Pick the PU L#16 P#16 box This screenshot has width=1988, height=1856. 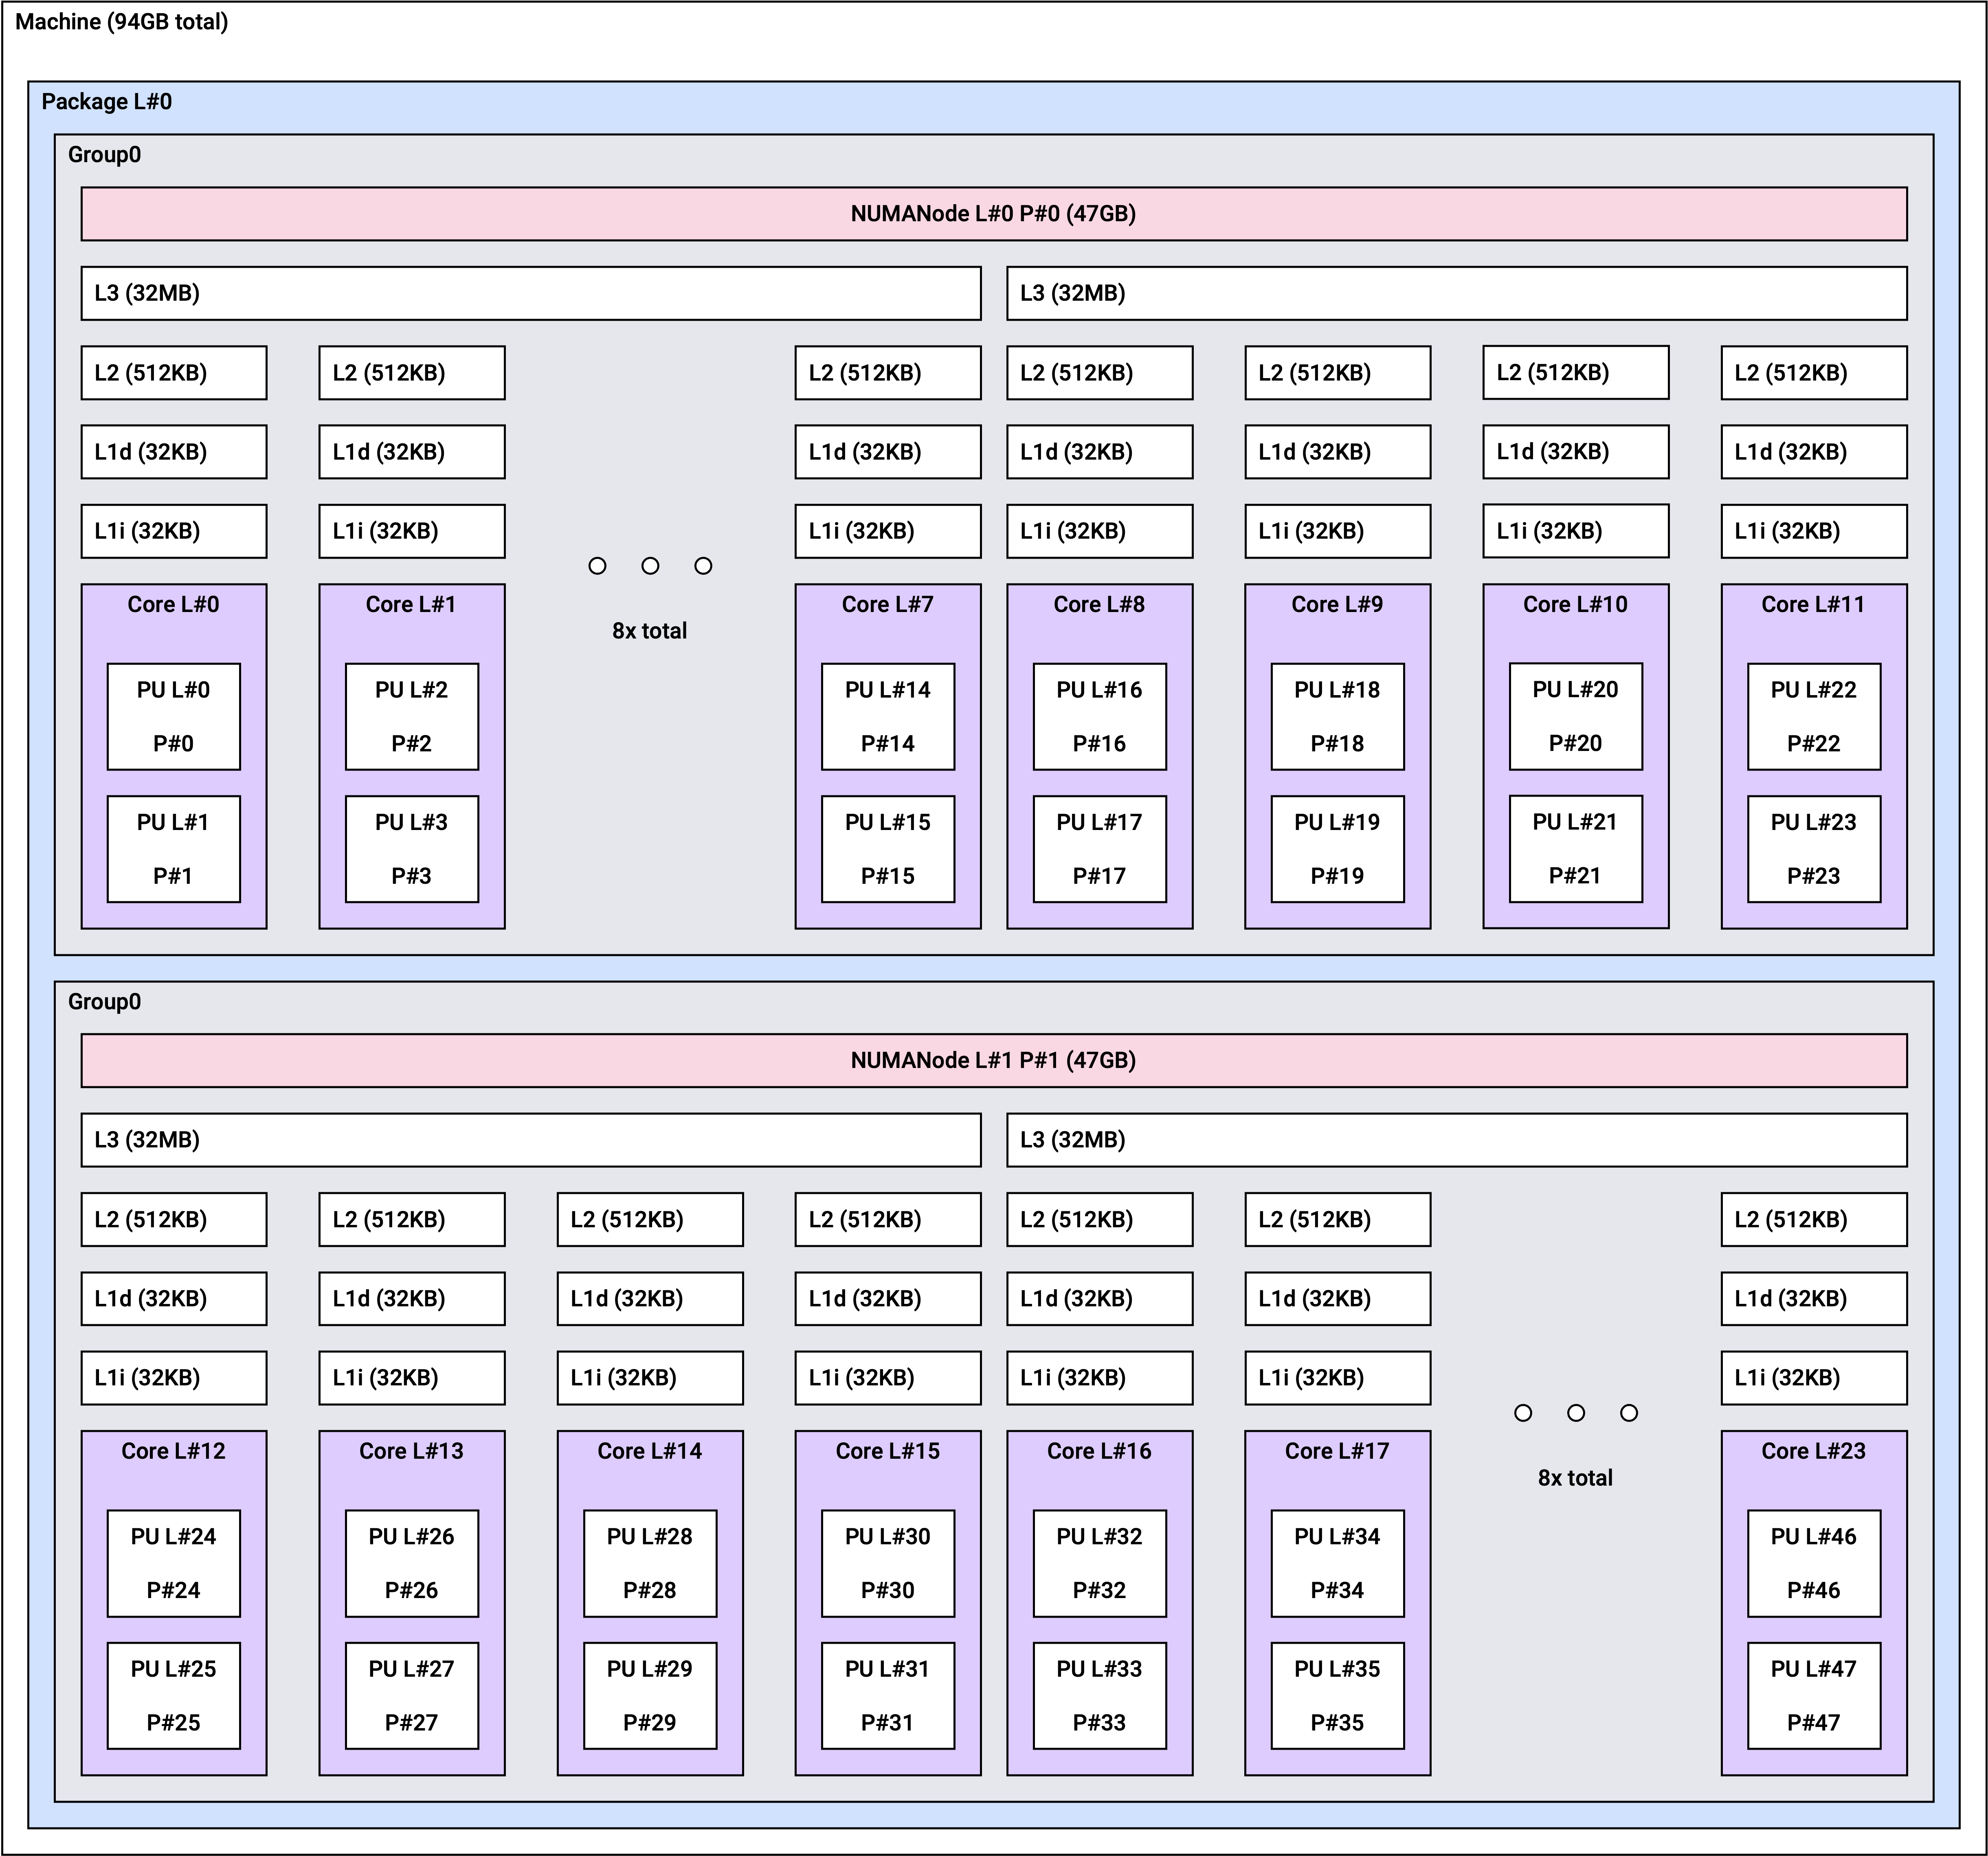click(1100, 716)
